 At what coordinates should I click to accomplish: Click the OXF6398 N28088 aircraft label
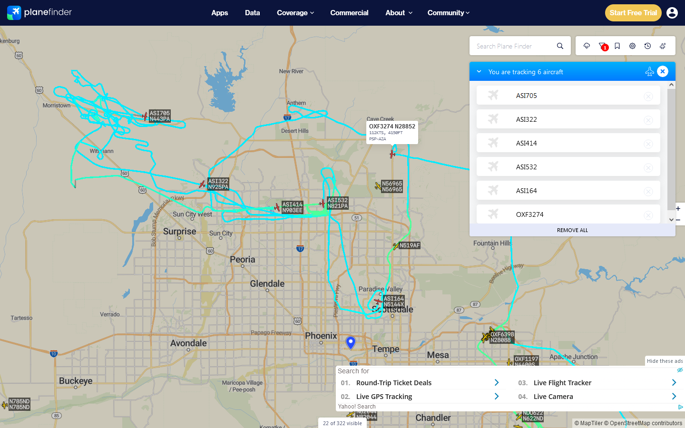coord(502,337)
